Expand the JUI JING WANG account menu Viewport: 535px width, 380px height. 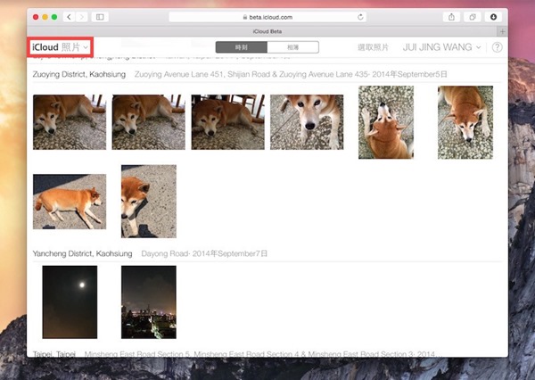pyautogui.click(x=441, y=47)
